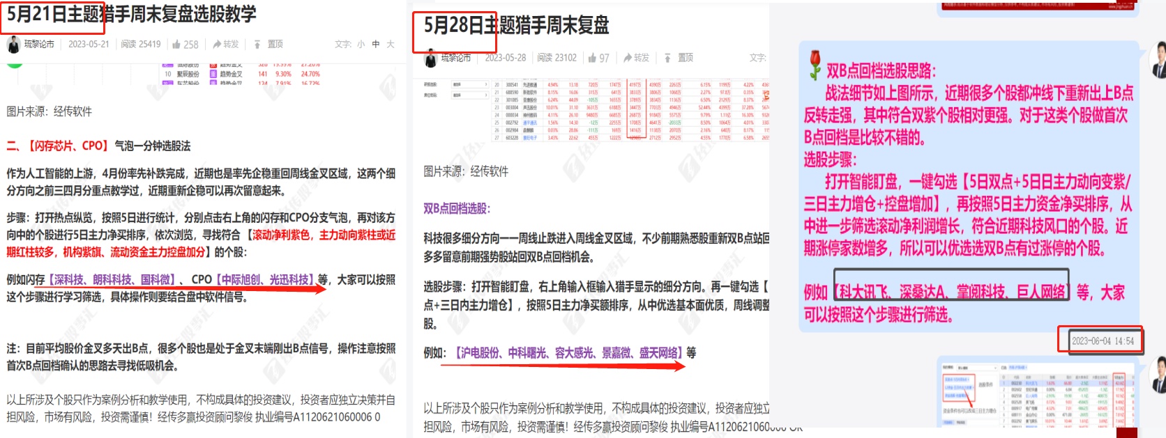Open the author name 琉黎论市 in the 5月28日 article
Viewport: 1166px width, 438px height.
click(456, 58)
